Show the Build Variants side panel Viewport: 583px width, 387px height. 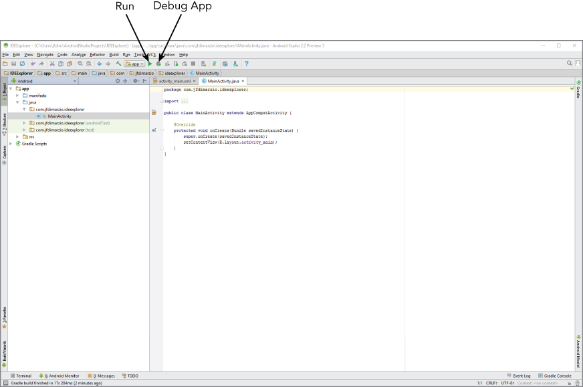(5, 349)
